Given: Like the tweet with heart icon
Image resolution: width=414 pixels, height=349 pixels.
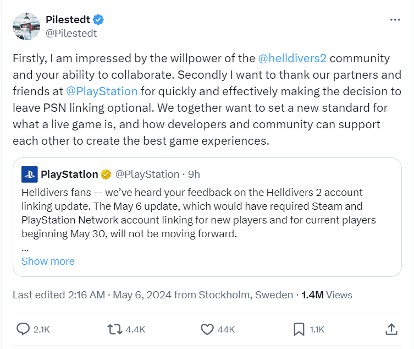Looking at the screenshot, I should click(x=207, y=329).
